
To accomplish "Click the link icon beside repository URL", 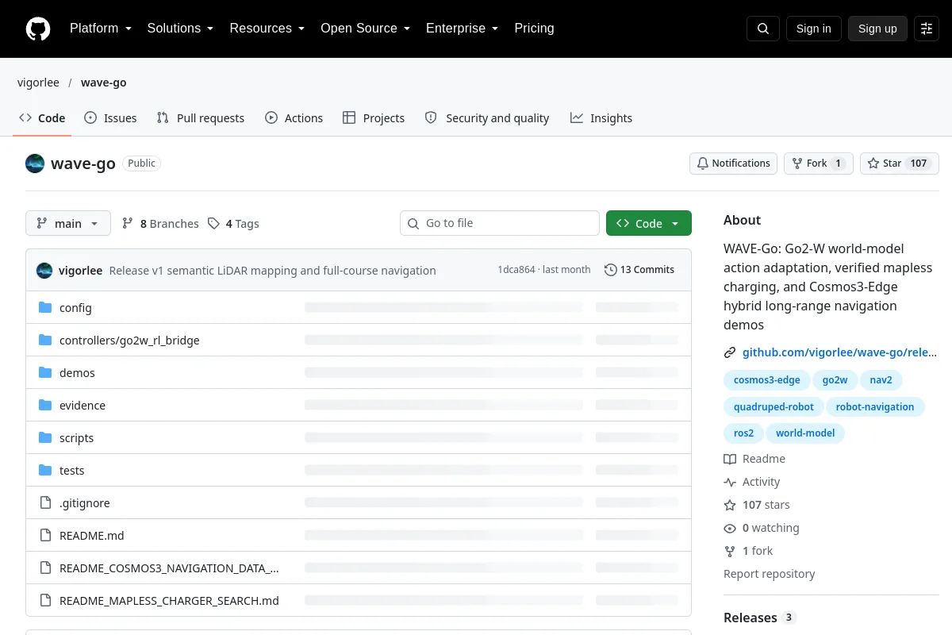I will pos(730,353).
